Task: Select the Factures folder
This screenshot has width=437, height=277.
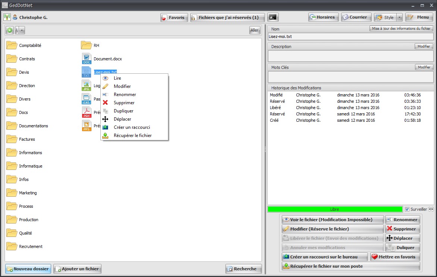Action: (x=21, y=139)
